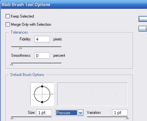
Task: Click the Variation pt input field
Action: [120, 113]
